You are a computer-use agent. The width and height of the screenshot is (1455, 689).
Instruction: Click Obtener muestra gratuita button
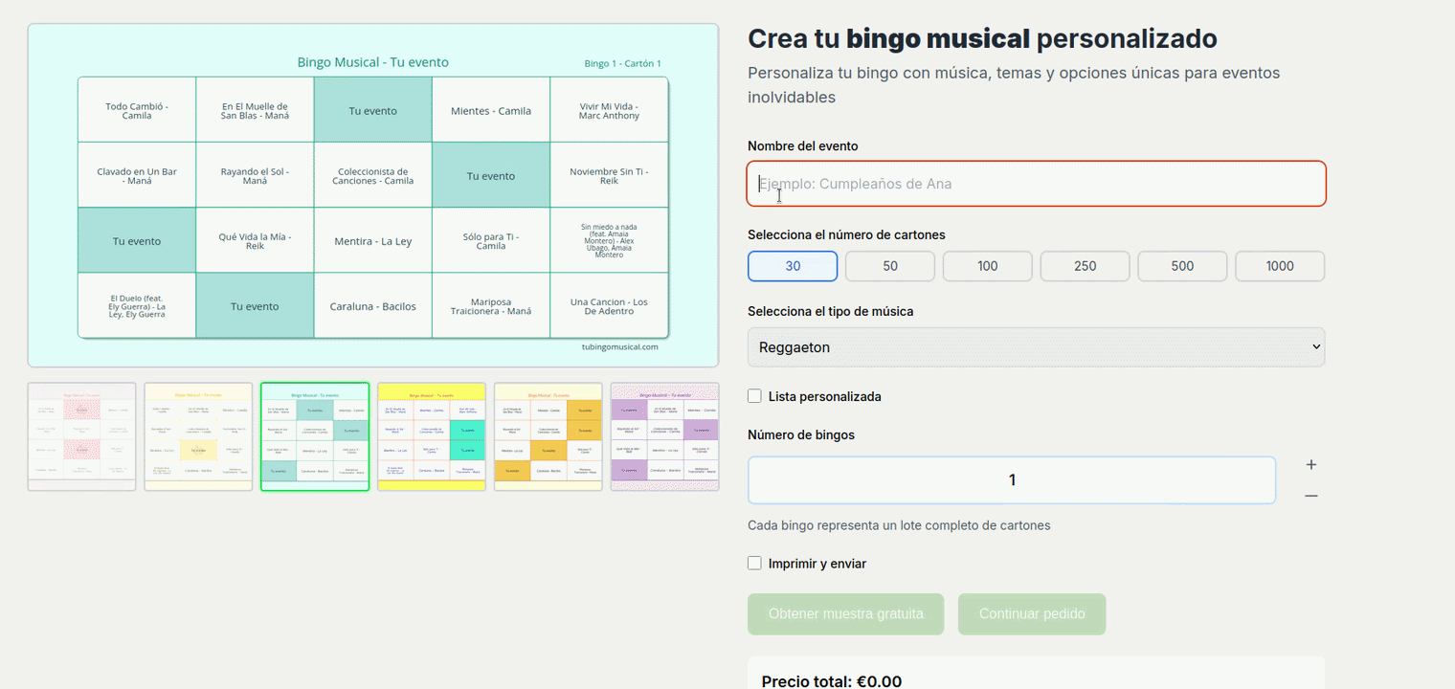(x=845, y=614)
